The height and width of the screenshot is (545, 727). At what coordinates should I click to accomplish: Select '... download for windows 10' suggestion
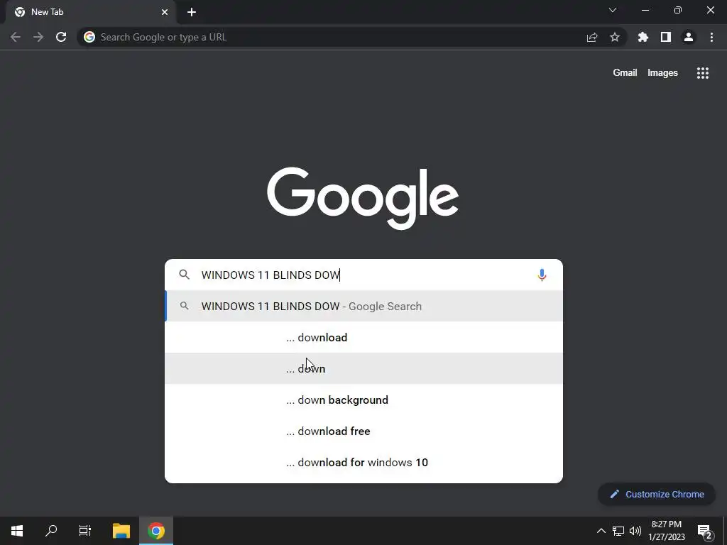pyautogui.click(x=364, y=462)
